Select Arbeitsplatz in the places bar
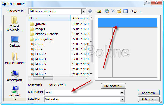164x105 pixels. click(x=15, y=76)
